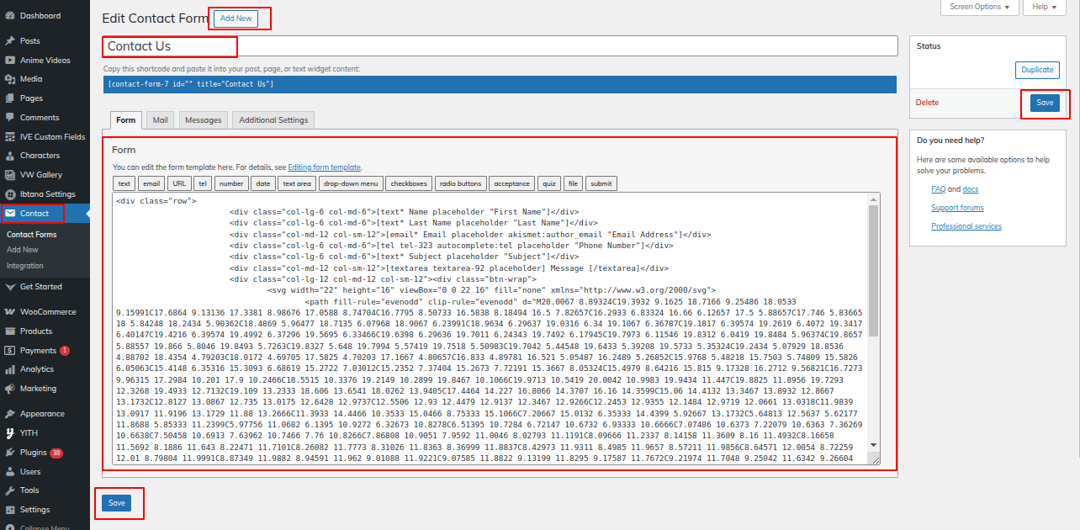The width and height of the screenshot is (1080, 530).
Task: Expand the Screen Options dropdown
Action: [979, 7]
